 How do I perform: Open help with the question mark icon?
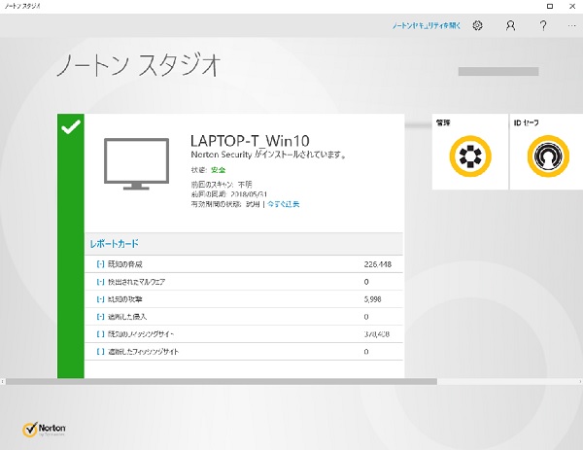(x=543, y=25)
